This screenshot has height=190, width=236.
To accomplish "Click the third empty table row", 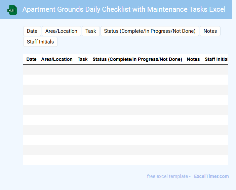I will [125, 90].
